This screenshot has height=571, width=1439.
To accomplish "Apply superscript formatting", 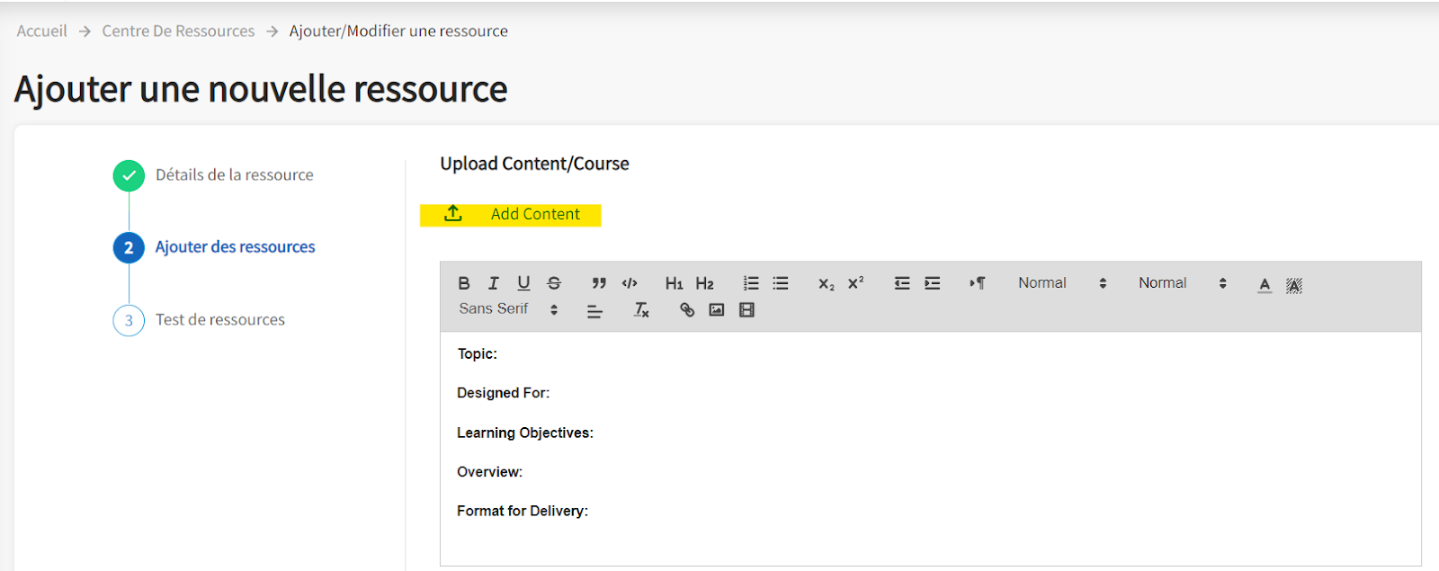I will pyautogui.click(x=855, y=283).
